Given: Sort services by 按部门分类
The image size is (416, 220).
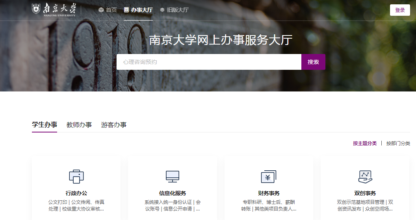Looking at the screenshot, I should [398, 143].
